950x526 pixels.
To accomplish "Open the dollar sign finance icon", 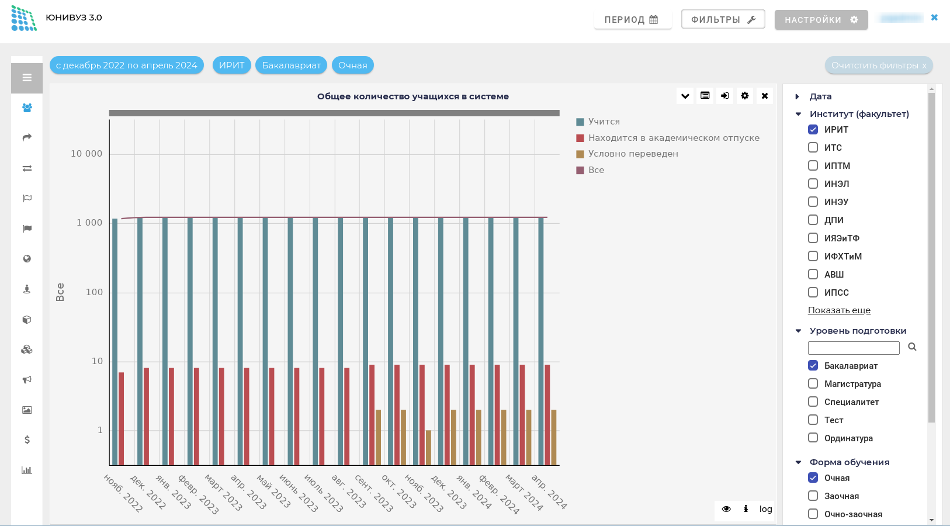I will 27,440.
